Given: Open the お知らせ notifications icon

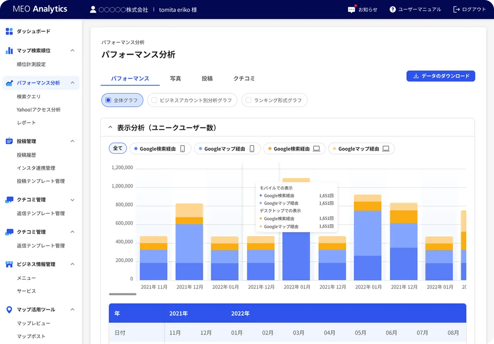Looking at the screenshot, I should [352, 9].
